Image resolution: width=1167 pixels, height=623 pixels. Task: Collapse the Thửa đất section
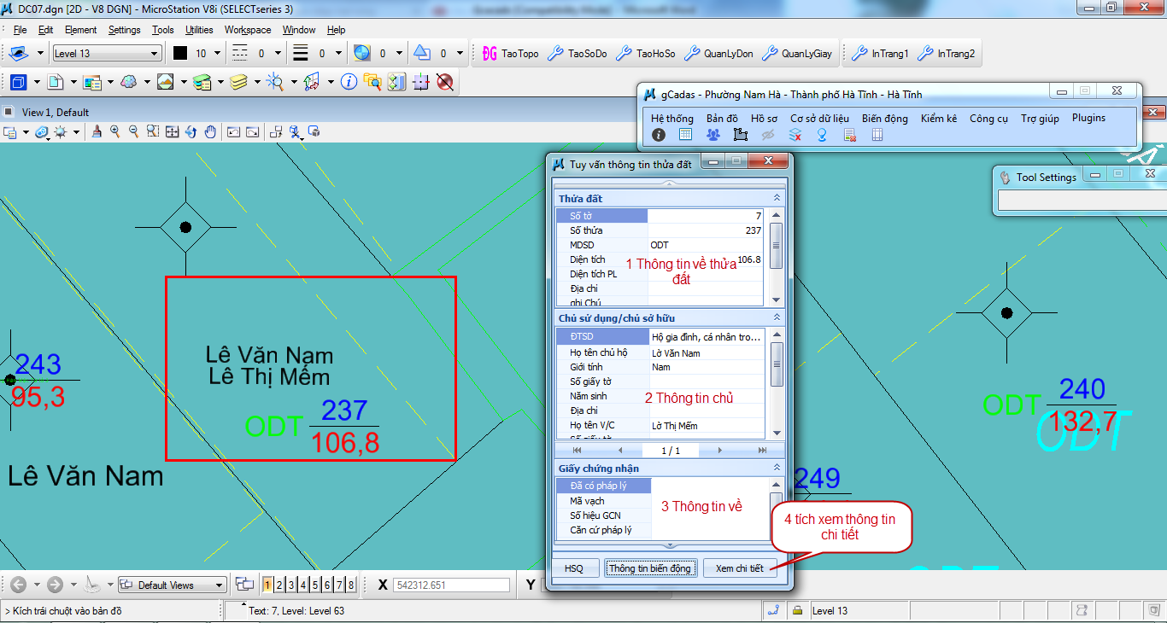(777, 198)
